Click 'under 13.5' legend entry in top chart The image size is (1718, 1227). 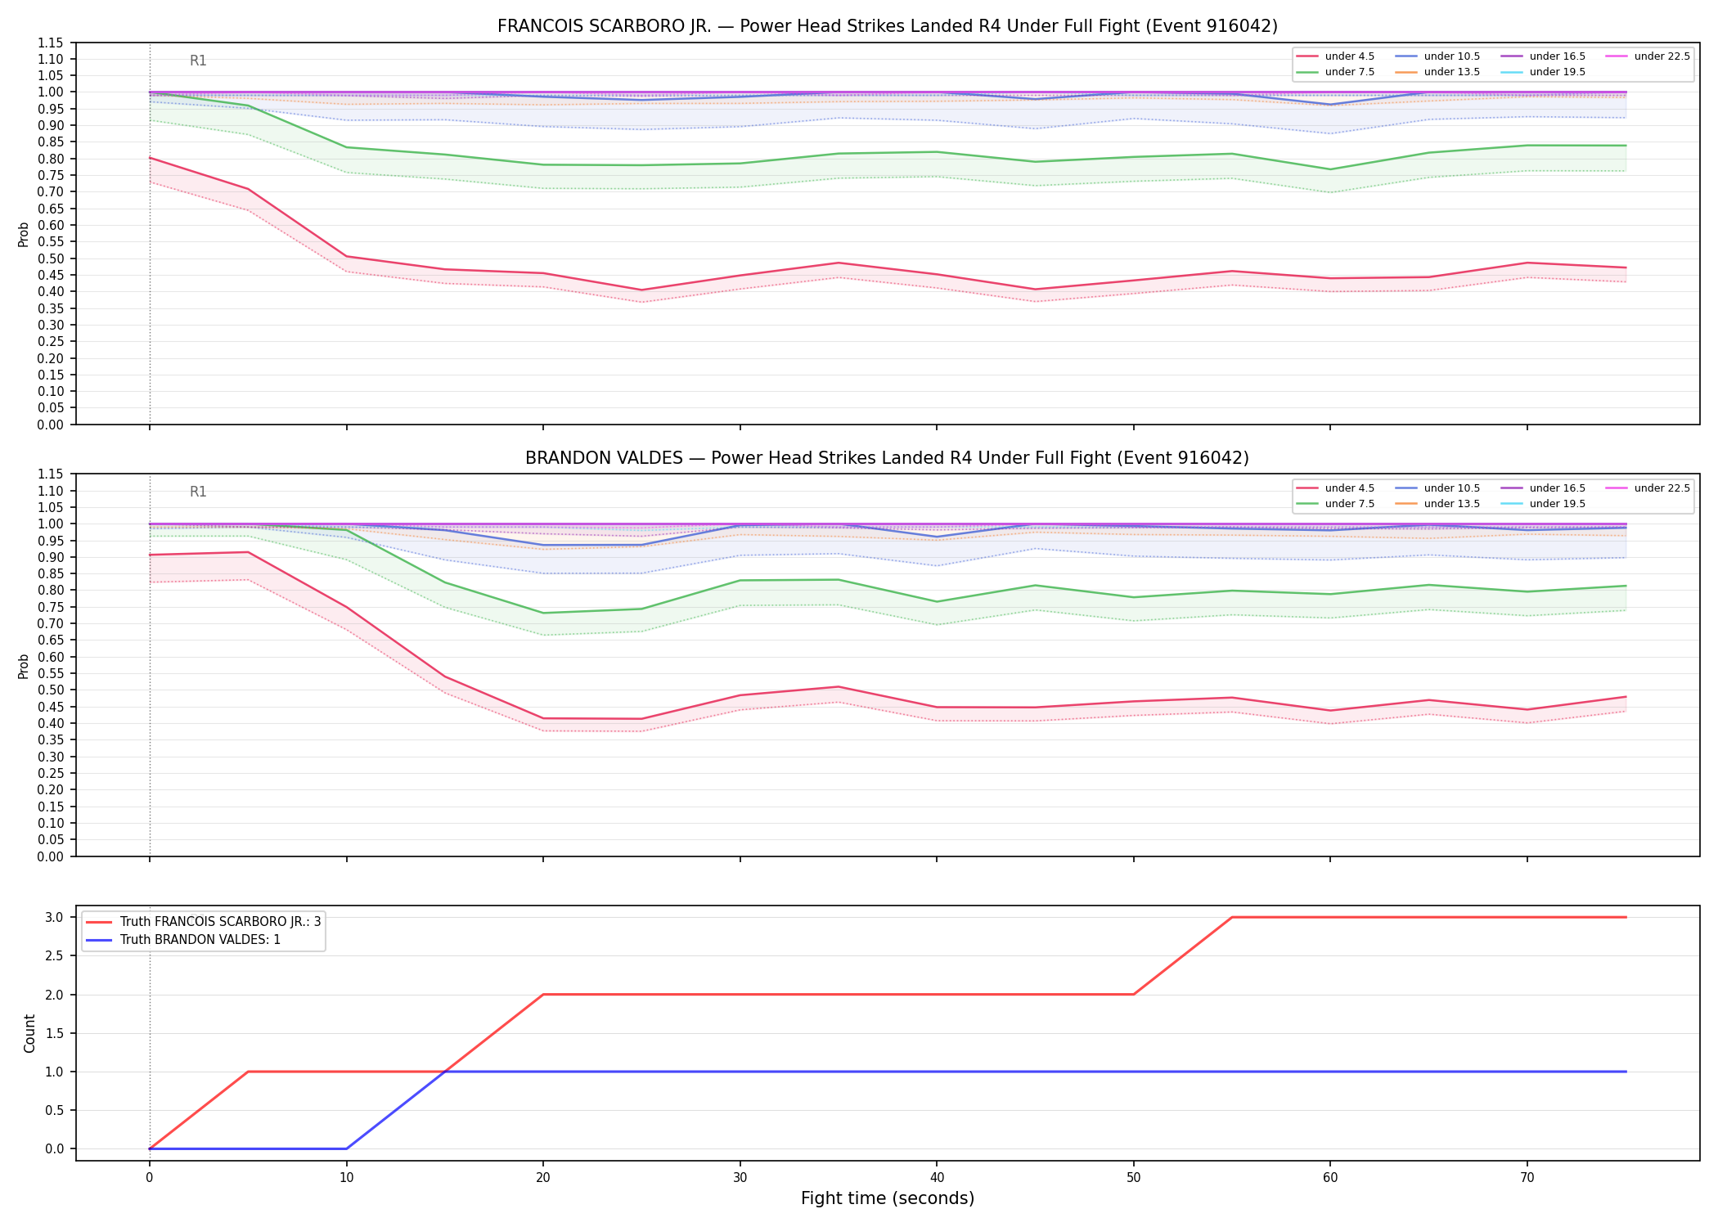[1437, 72]
